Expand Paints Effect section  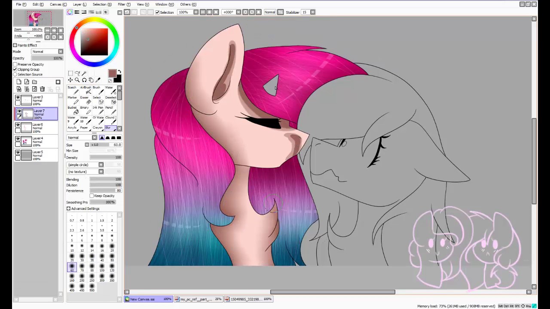click(x=15, y=45)
